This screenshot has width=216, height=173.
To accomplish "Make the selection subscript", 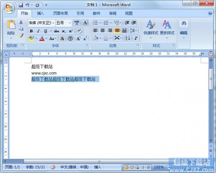I will tap(64, 31).
